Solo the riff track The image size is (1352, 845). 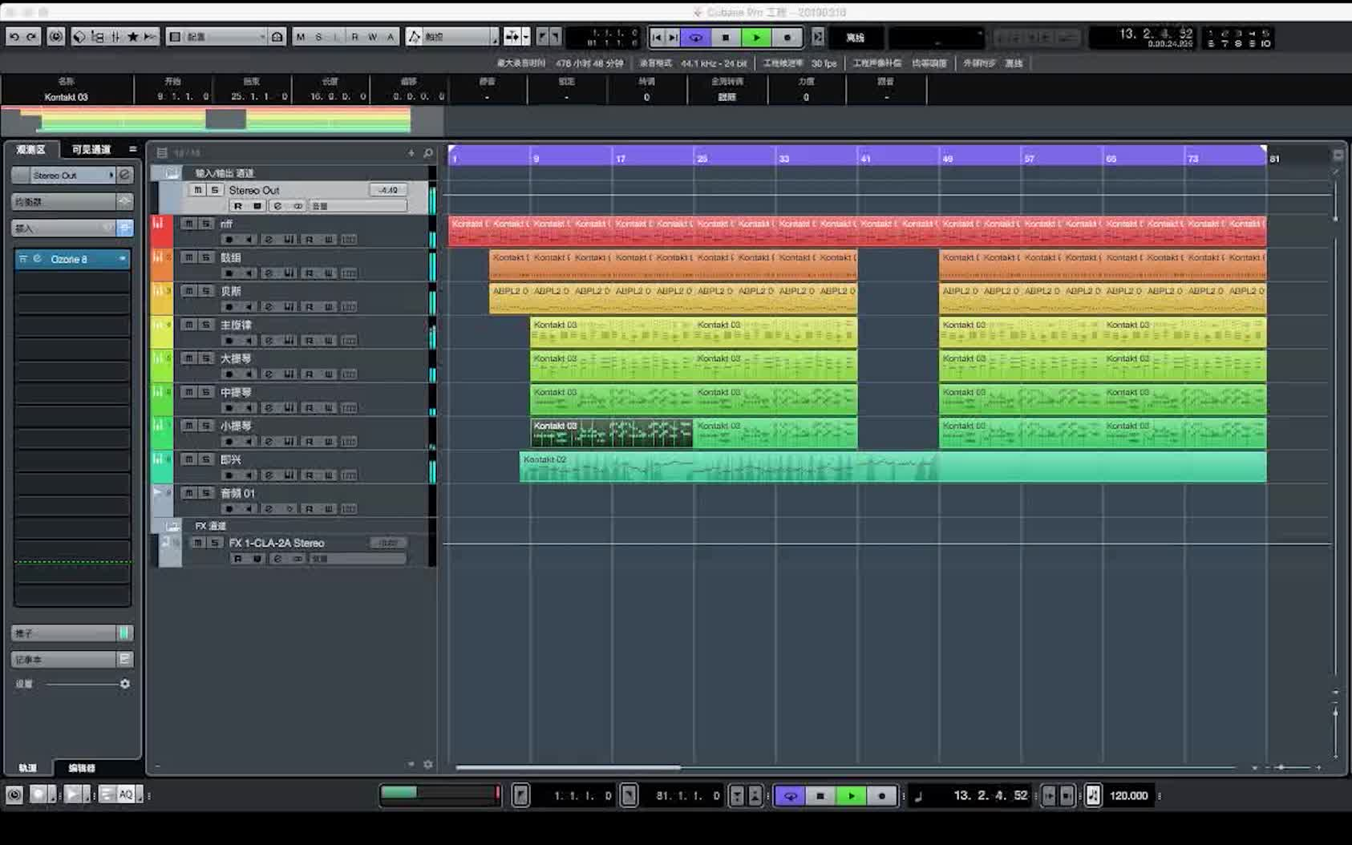(206, 224)
